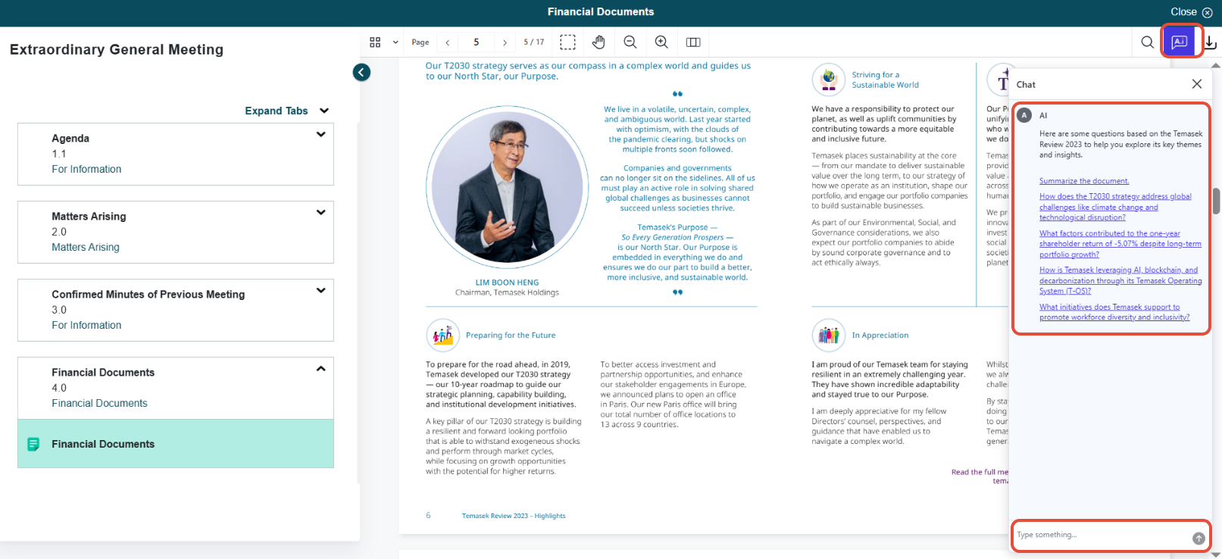
Task: Send the chat message arrow button
Action: click(1199, 539)
